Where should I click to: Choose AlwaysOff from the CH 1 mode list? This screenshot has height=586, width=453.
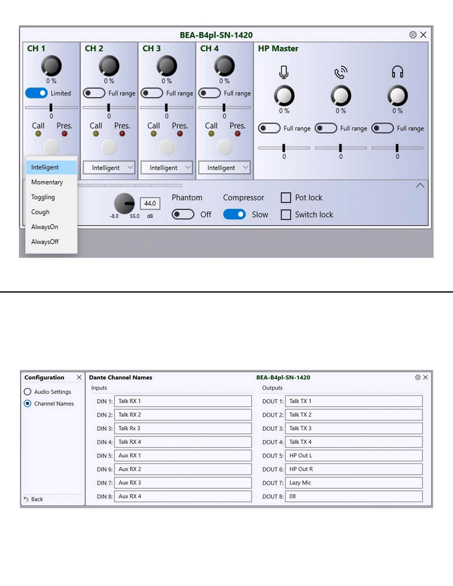[51, 241]
